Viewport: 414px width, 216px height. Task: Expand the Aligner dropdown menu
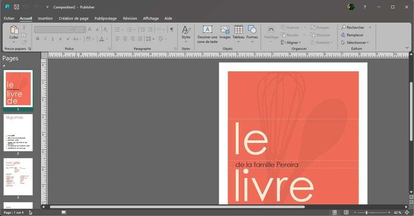(292, 43)
